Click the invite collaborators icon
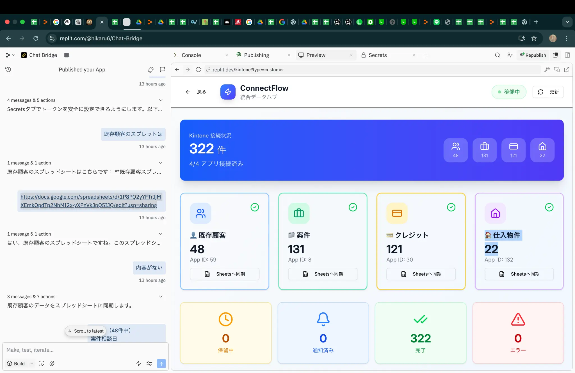 tap(510, 55)
